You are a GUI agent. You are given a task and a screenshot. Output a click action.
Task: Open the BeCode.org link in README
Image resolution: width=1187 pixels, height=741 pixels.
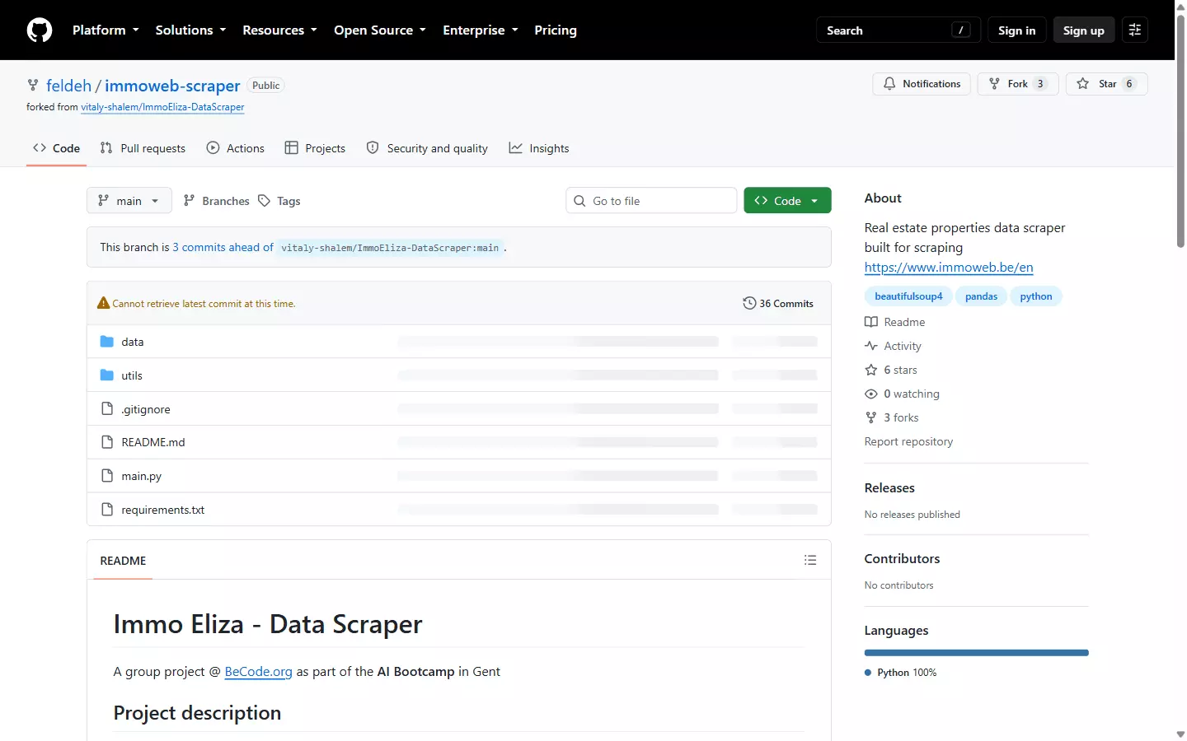point(259,672)
